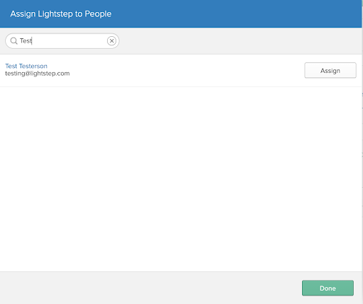Open the Test Testerson profile link
363x304 pixels.
coord(26,66)
